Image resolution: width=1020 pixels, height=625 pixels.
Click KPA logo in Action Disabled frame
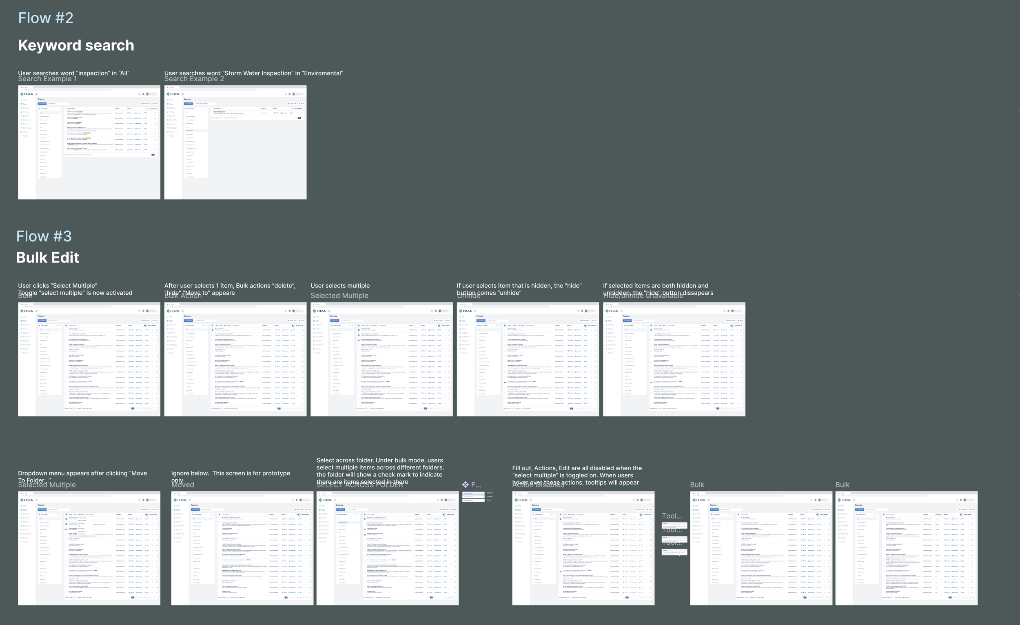[521, 500]
